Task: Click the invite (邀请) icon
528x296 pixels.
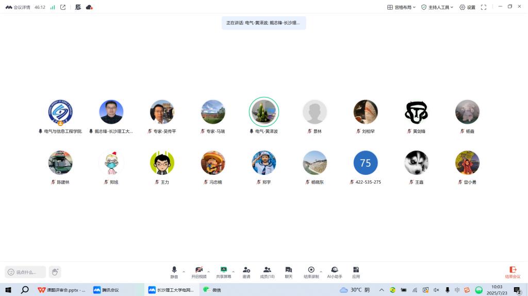Action: pyautogui.click(x=246, y=271)
